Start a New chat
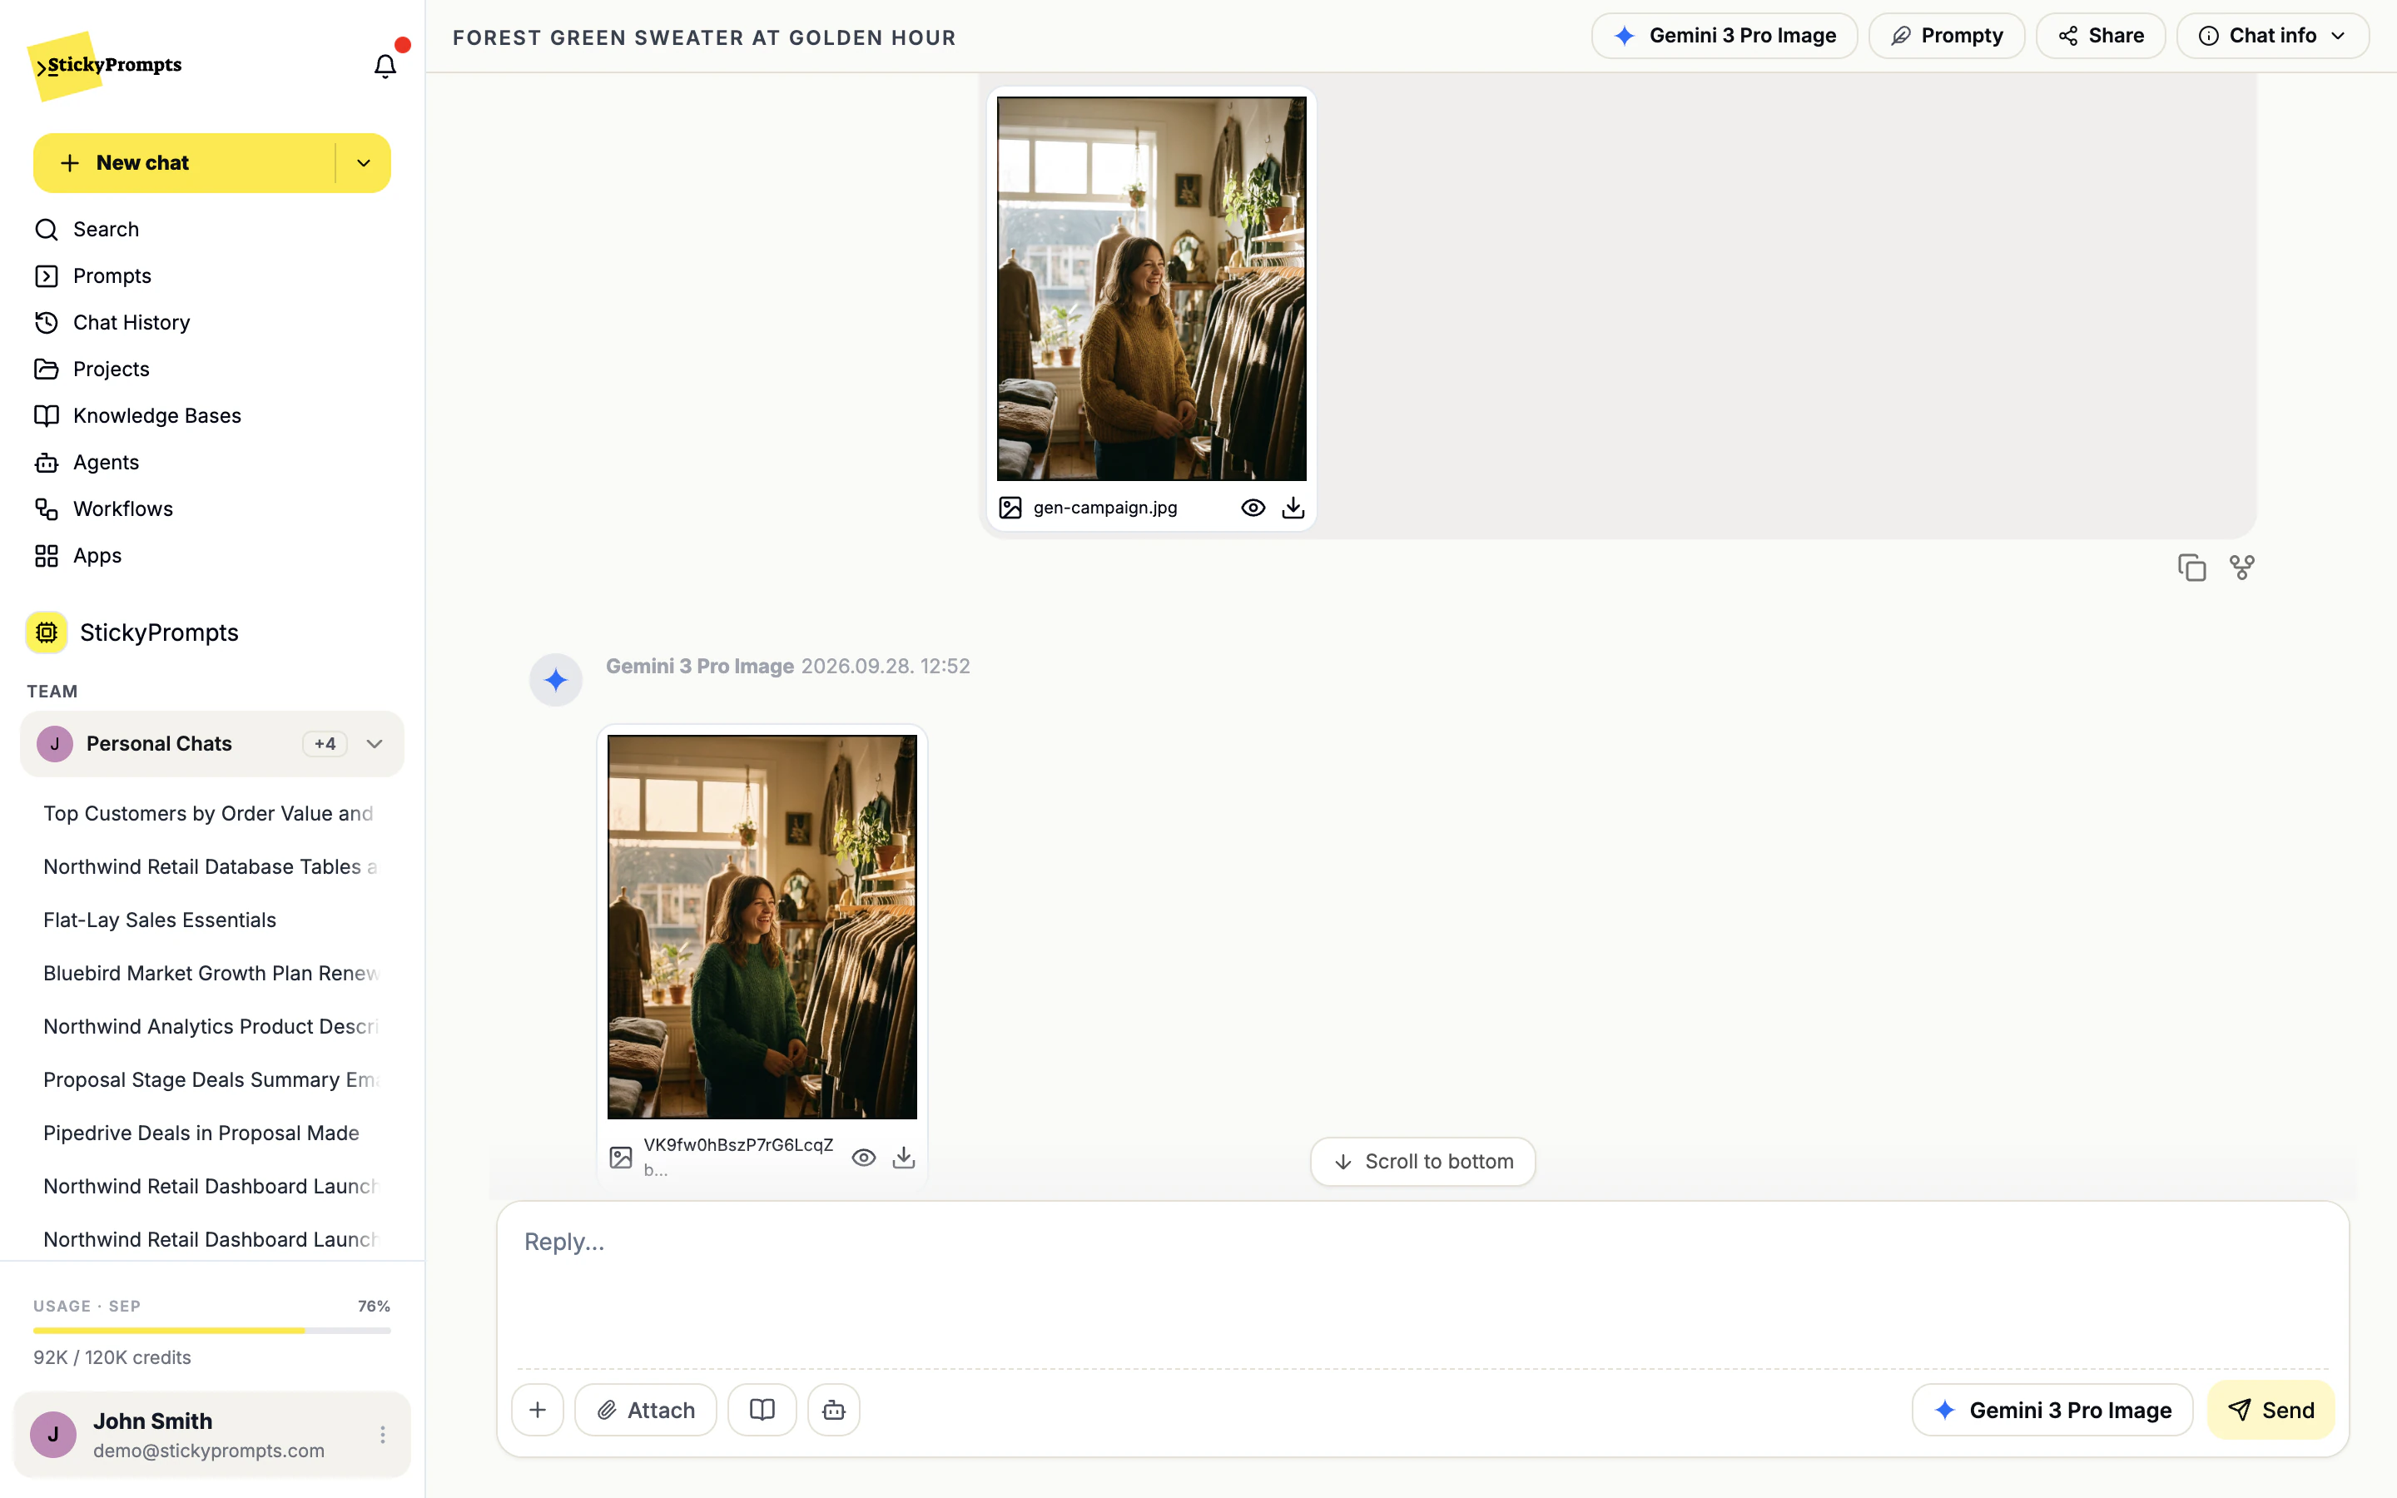 (184, 162)
